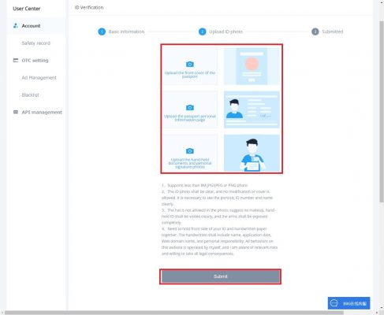Click the Account person icon in sidebar
Viewport: 384px width, 315px height.
[16, 26]
